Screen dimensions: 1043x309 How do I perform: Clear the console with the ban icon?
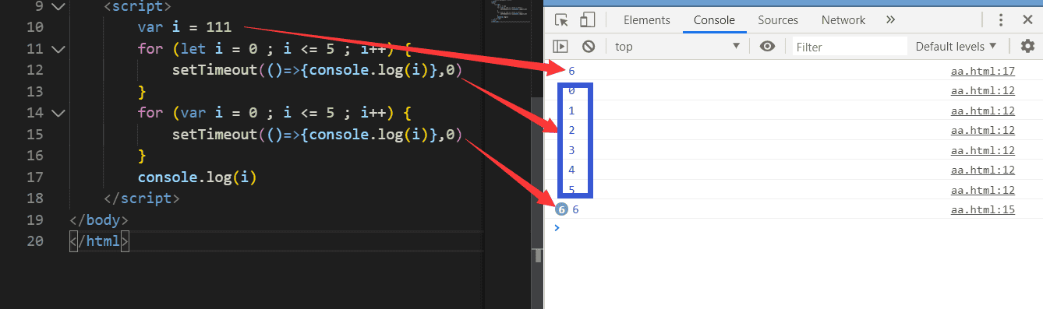pos(589,47)
